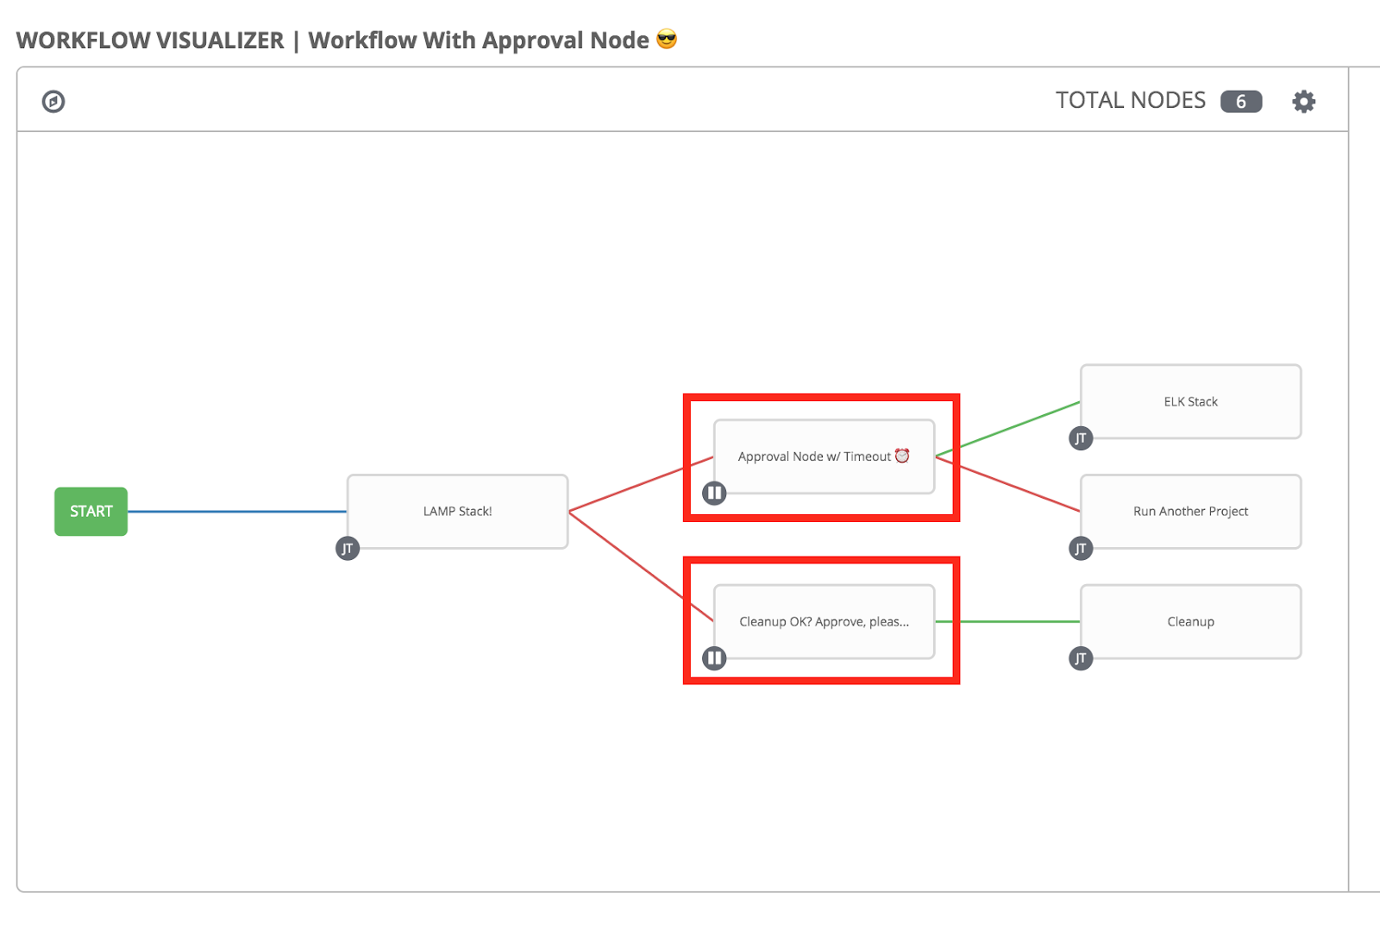Select the green START node
Screen dimensions: 1380x925
click(90, 511)
